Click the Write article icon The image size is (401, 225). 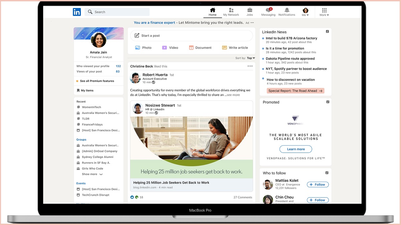[225, 48]
